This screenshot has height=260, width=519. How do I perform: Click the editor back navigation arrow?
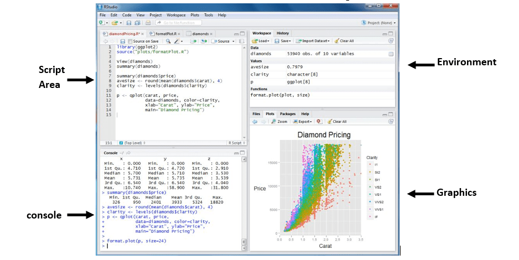click(x=106, y=41)
